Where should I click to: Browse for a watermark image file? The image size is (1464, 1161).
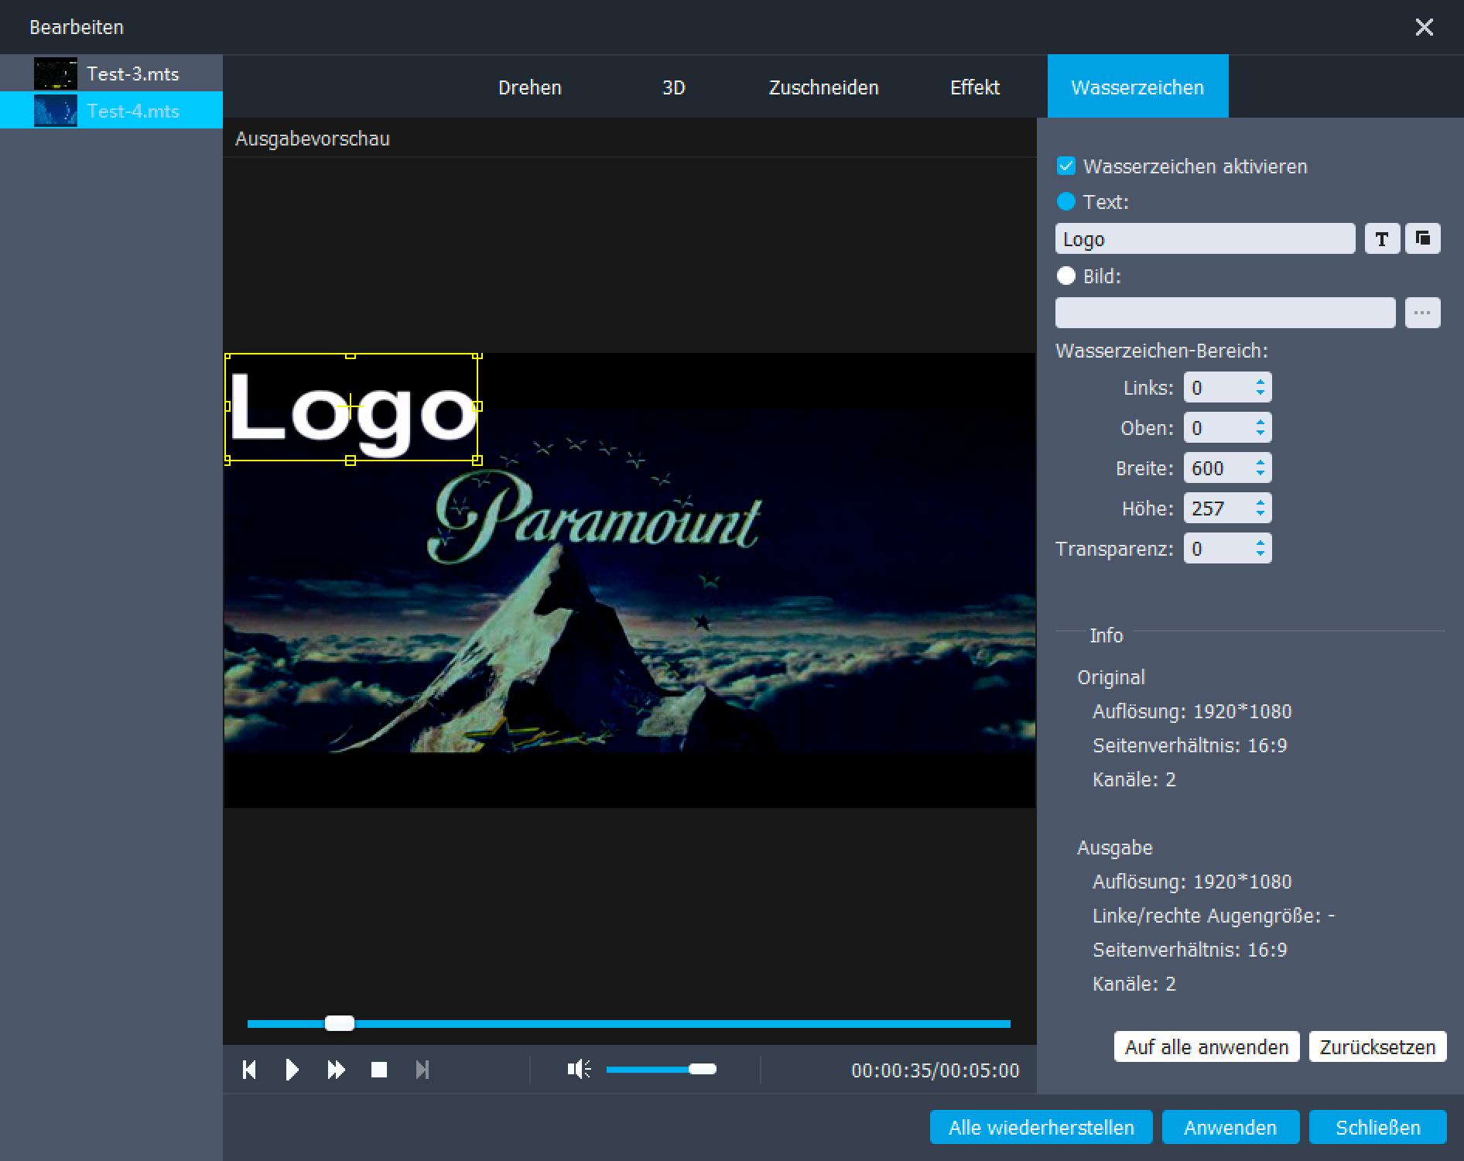click(1422, 313)
